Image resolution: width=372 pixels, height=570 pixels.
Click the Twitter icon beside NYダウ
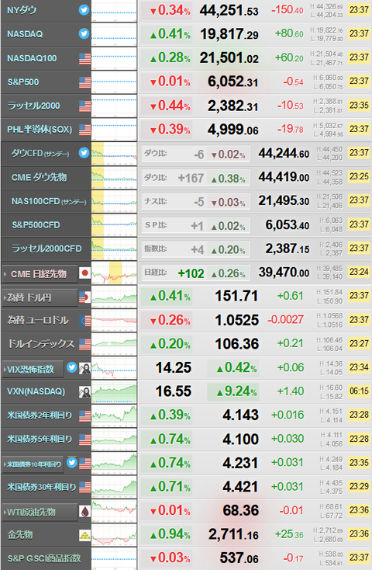point(84,10)
